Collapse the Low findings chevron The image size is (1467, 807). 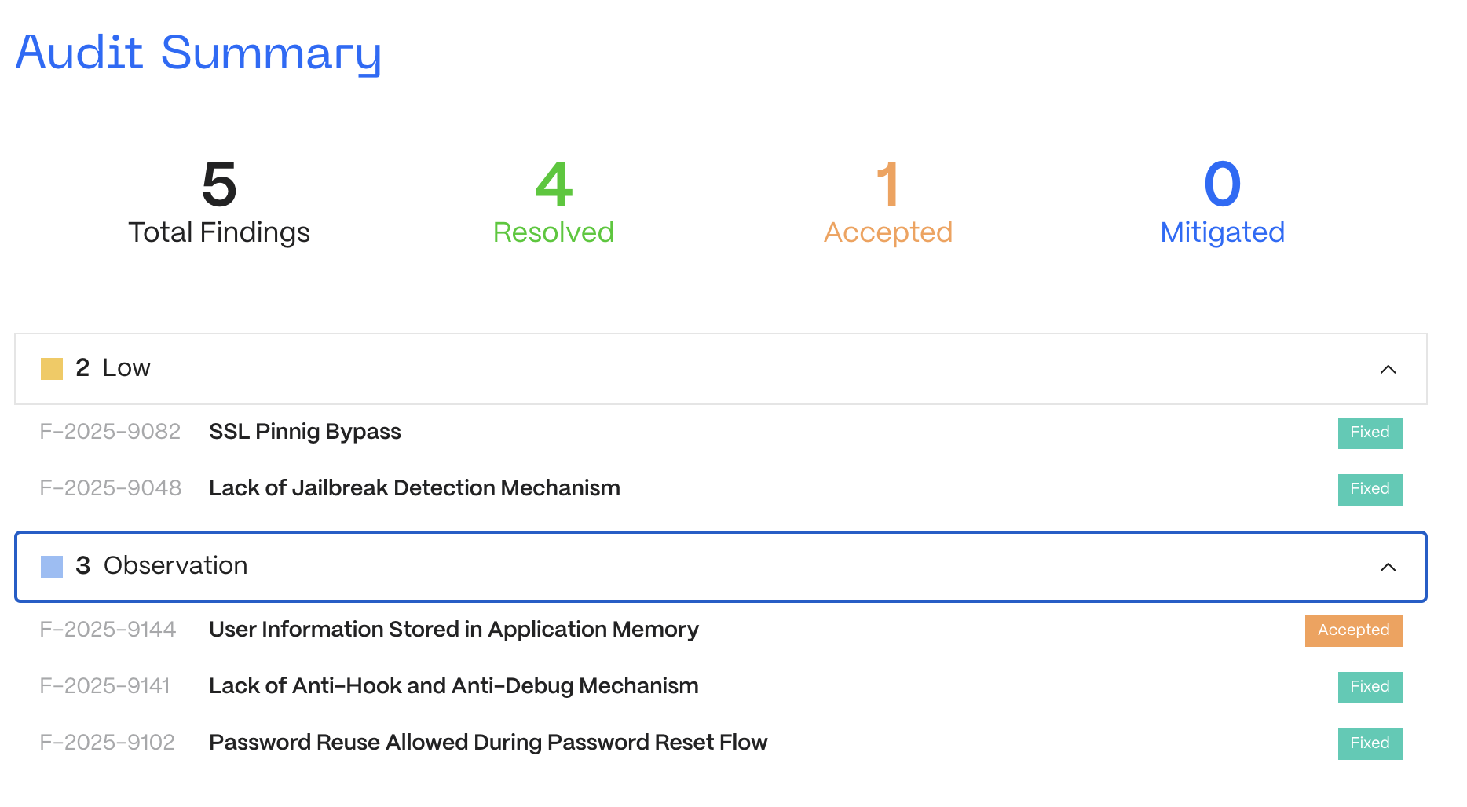pos(1388,369)
